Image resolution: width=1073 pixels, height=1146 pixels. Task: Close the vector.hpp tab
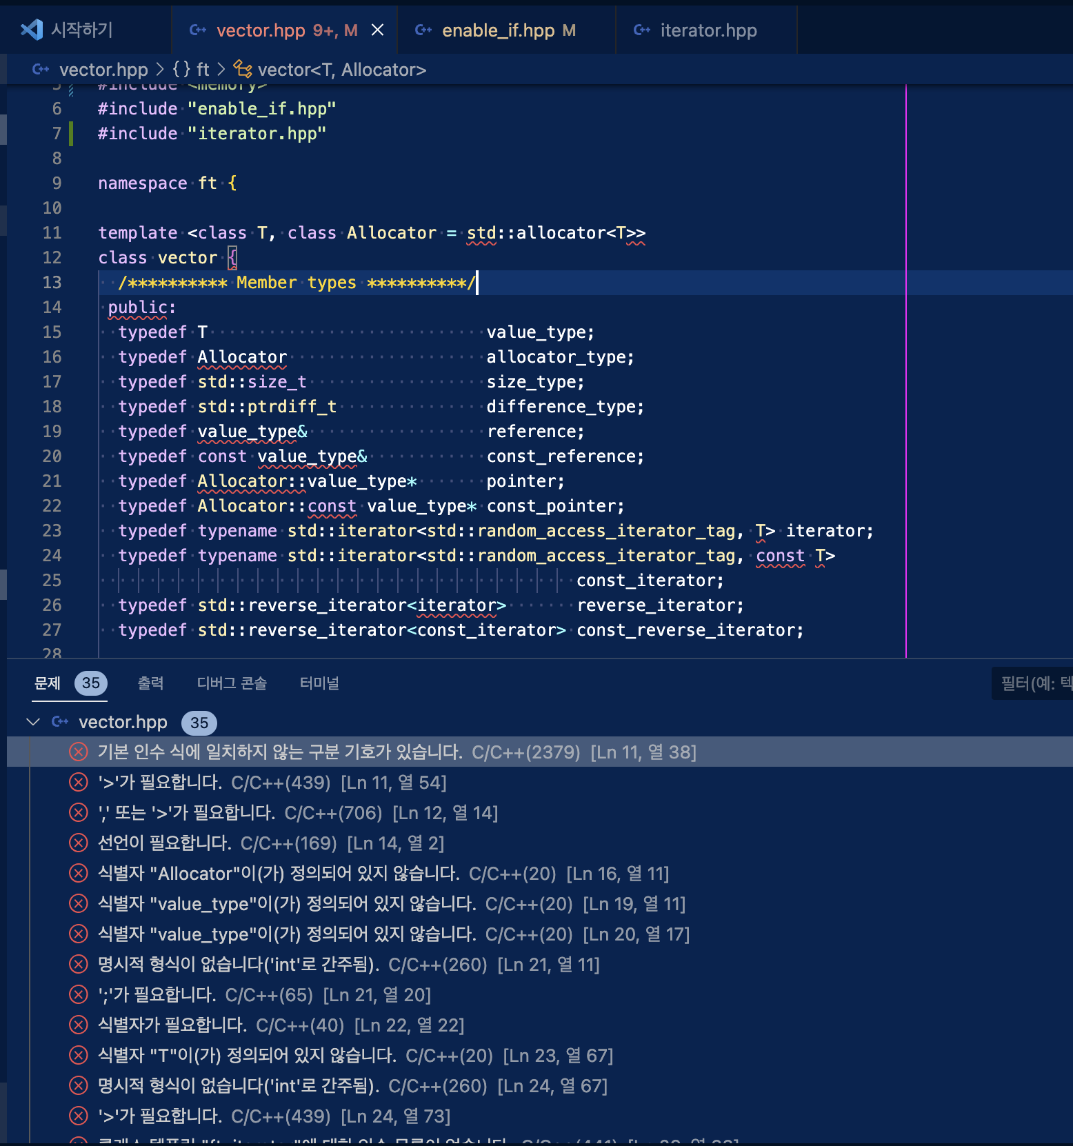(x=377, y=30)
